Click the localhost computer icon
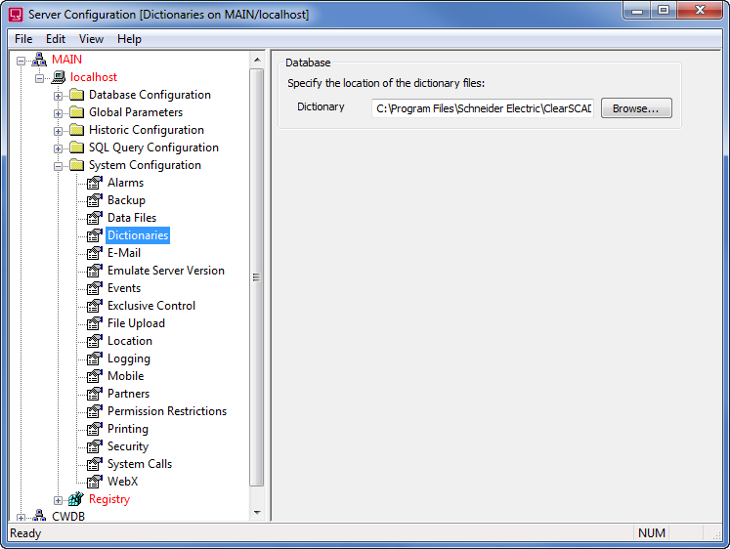Image resolution: width=730 pixels, height=549 pixels. click(x=58, y=77)
